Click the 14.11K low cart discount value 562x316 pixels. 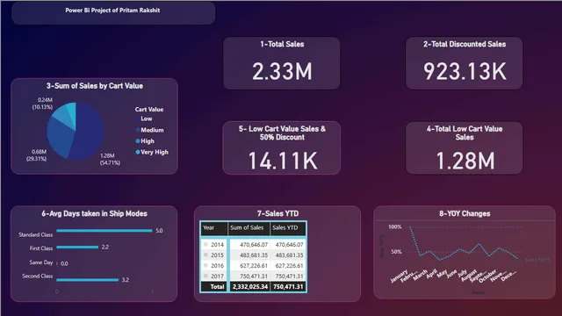[x=283, y=161]
